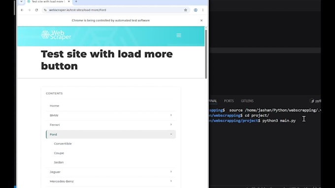Screen dimensions: 335x188
Task: Expand the Jaguar chevron
Action: 171,172
